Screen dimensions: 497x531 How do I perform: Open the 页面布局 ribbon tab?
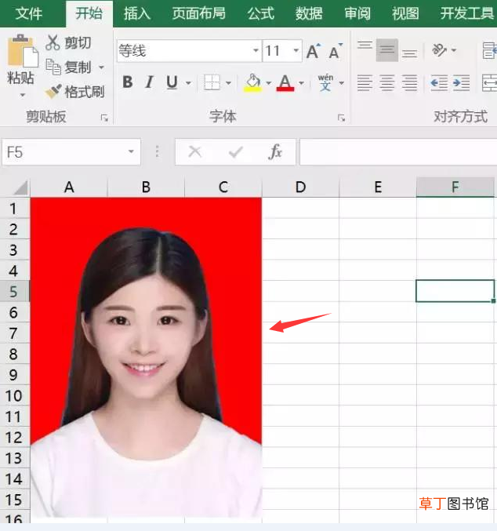(199, 13)
